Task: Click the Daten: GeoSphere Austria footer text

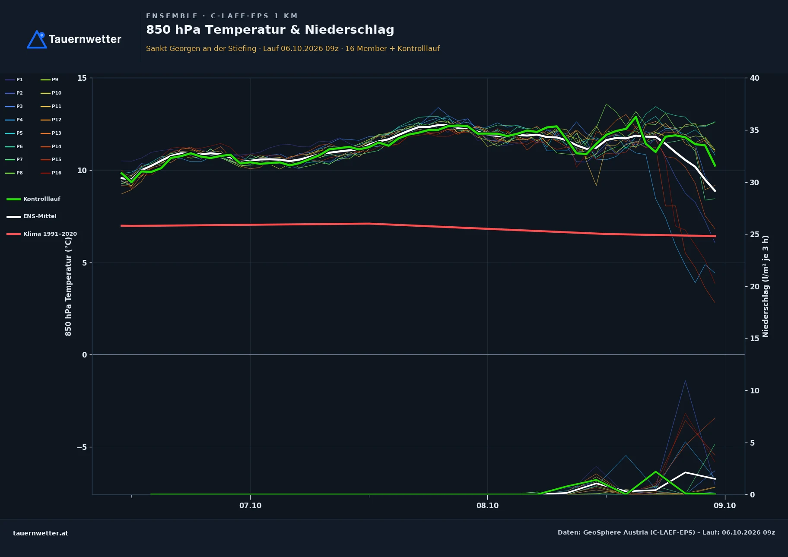Action: tap(666, 532)
